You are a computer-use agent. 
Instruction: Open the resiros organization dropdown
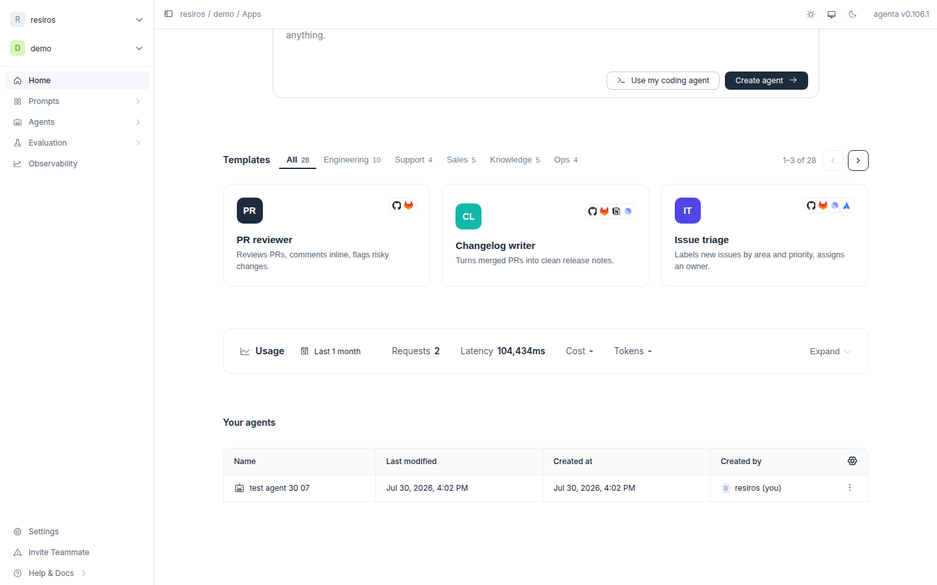click(77, 19)
